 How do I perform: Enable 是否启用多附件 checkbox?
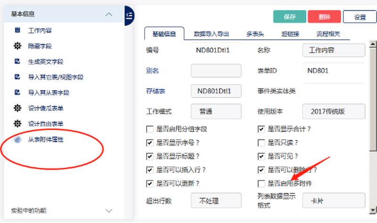pos(261,184)
